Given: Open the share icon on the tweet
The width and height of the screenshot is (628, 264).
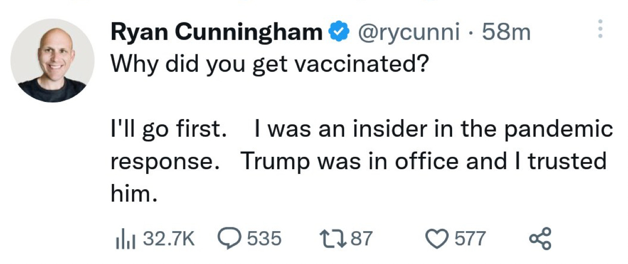Looking at the screenshot, I should (541, 238).
